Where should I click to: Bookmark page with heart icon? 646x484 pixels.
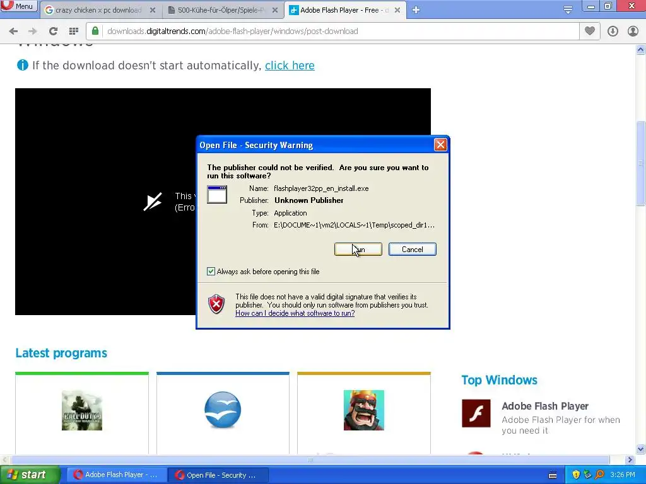(590, 31)
